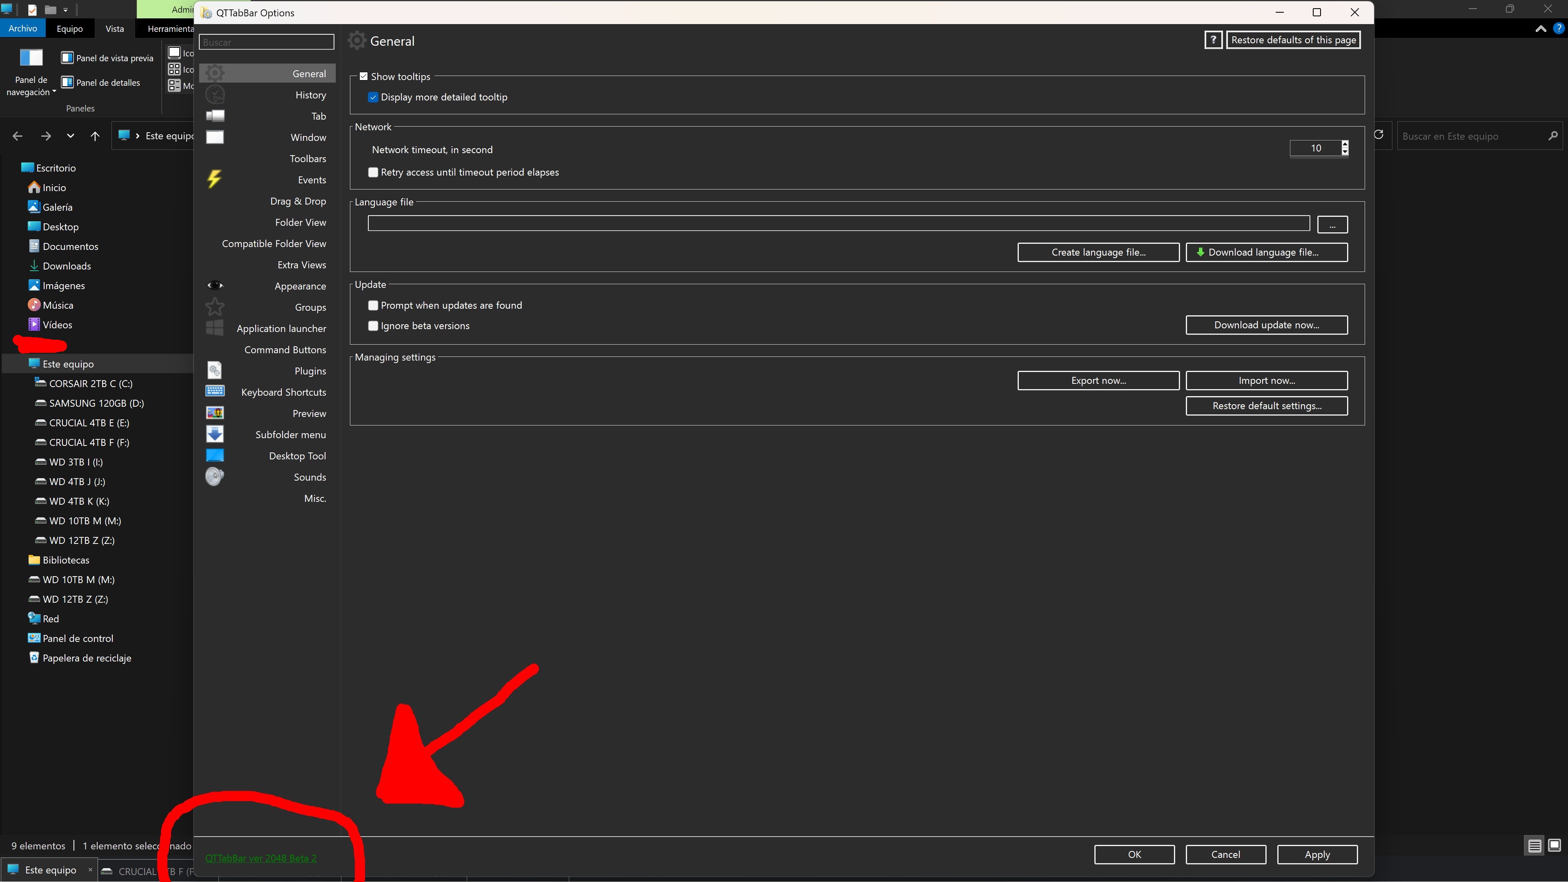
Task: Select the Appearance eye icon
Action: (215, 285)
